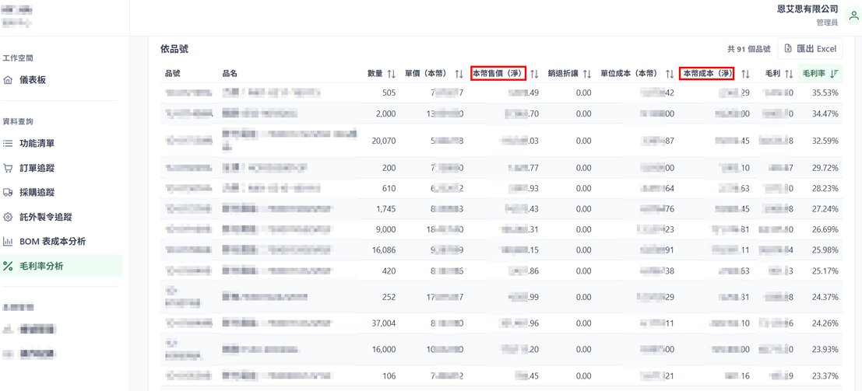Click the 23.37% gross margin cell

pyautogui.click(x=825, y=375)
